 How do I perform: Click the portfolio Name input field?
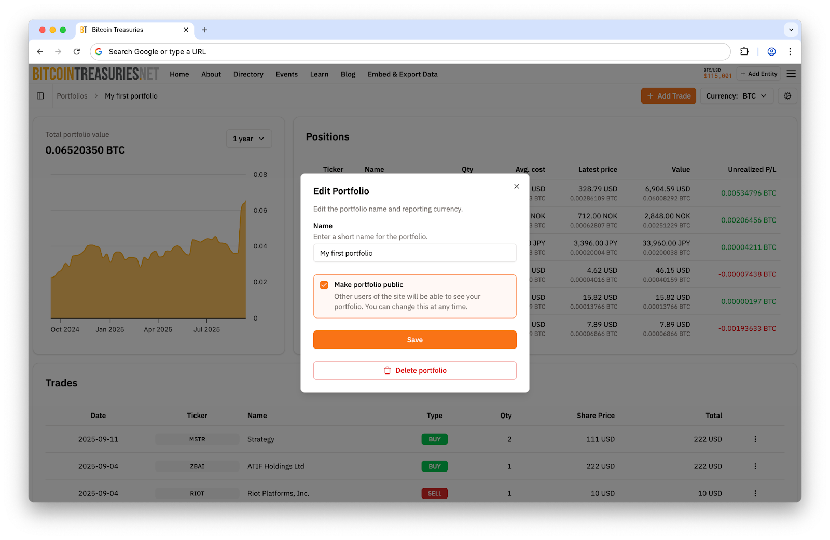click(x=414, y=253)
